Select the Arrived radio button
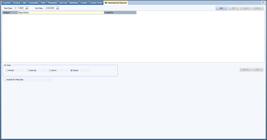This screenshot has height=140, width=267. coord(7,70)
